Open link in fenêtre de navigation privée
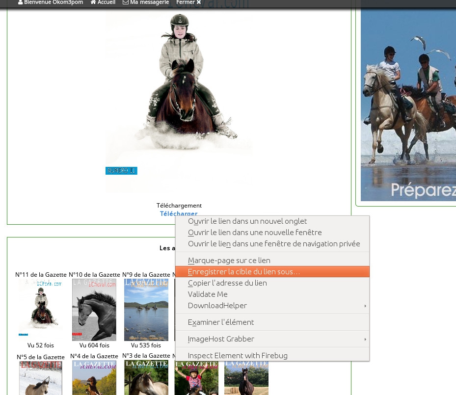 (274, 244)
